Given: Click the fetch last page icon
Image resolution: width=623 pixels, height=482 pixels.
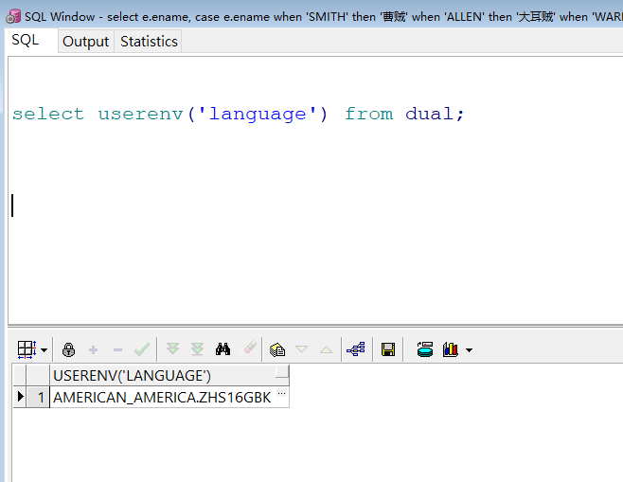Looking at the screenshot, I should click(x=197, y=348).
